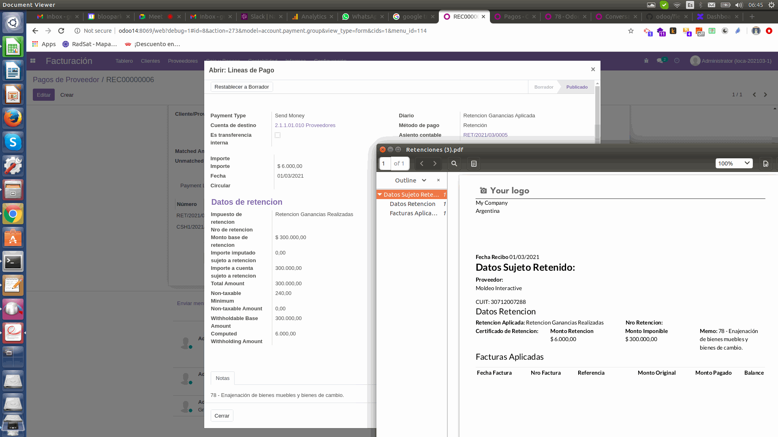Bookmark this page star icon

tap(631, 31)
